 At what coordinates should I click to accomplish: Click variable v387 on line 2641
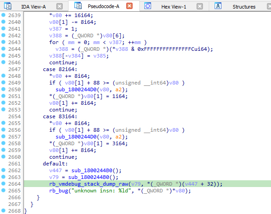[55, 29]
